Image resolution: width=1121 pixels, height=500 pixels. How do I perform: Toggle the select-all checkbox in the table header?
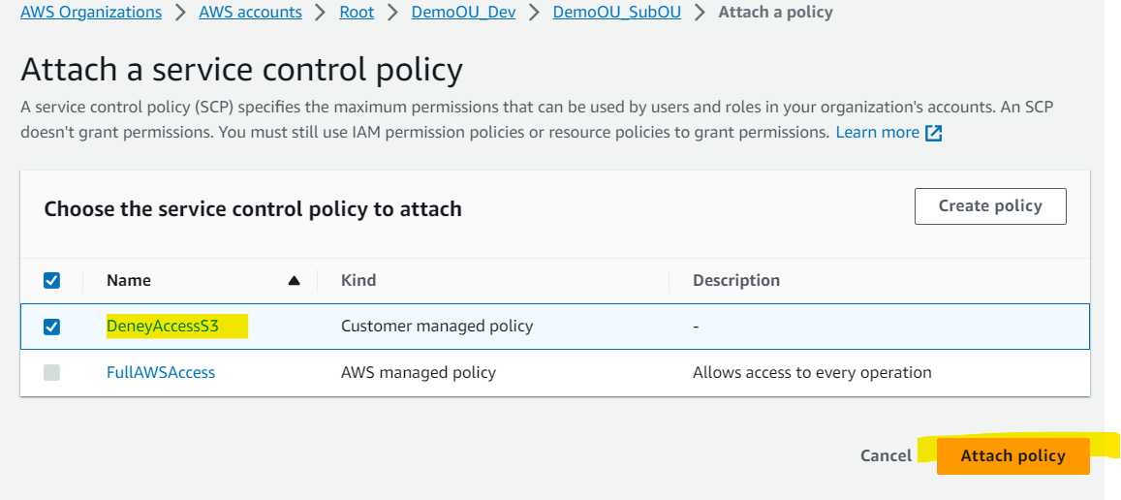(51, 280)
